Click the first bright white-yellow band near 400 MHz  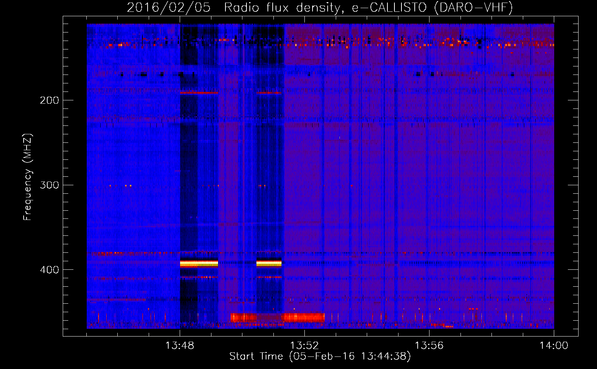pyautogui.click(x=199, y=263)
